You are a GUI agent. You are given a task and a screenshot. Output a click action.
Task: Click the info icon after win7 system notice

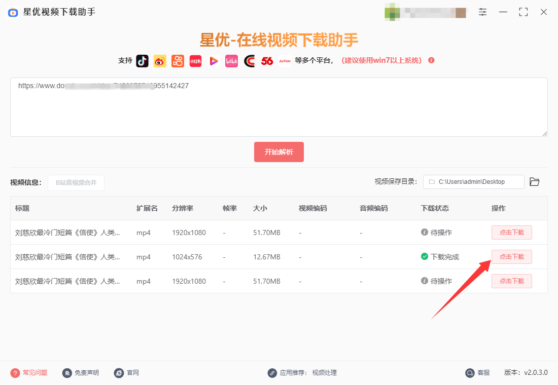coord(431,60)
